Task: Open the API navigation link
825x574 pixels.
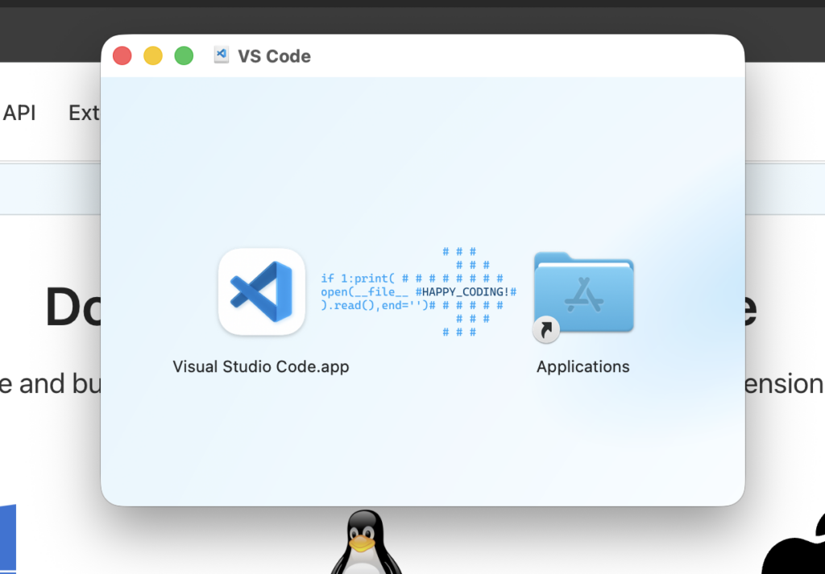Action: [x=19, y=113]
